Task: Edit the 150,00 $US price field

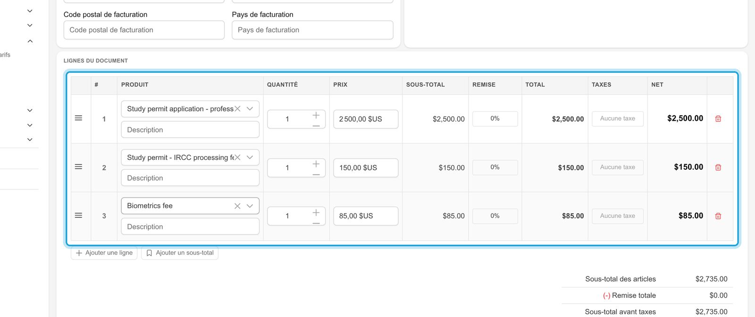Action: point(366,167)
